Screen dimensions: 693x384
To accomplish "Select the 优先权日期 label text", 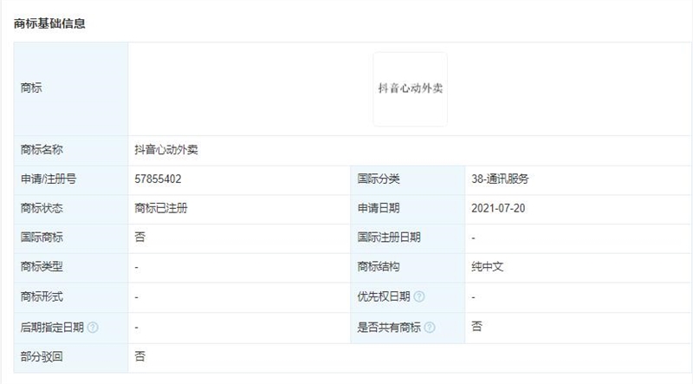I will [384, 296].
